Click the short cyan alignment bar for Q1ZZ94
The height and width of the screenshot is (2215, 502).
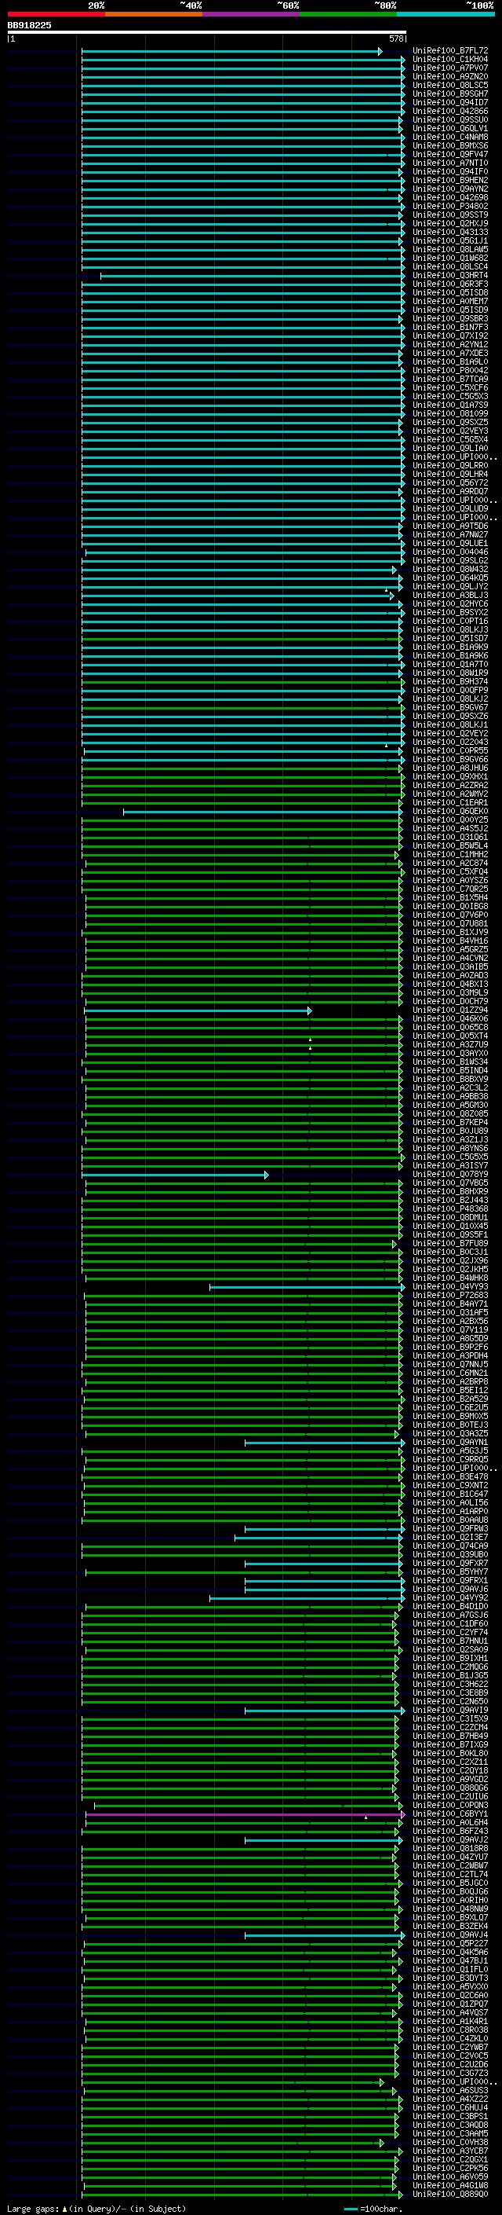pos(198,1010)
